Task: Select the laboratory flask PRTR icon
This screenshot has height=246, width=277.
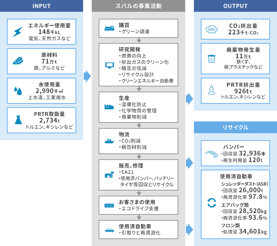Action: click(x=18, y=120)
